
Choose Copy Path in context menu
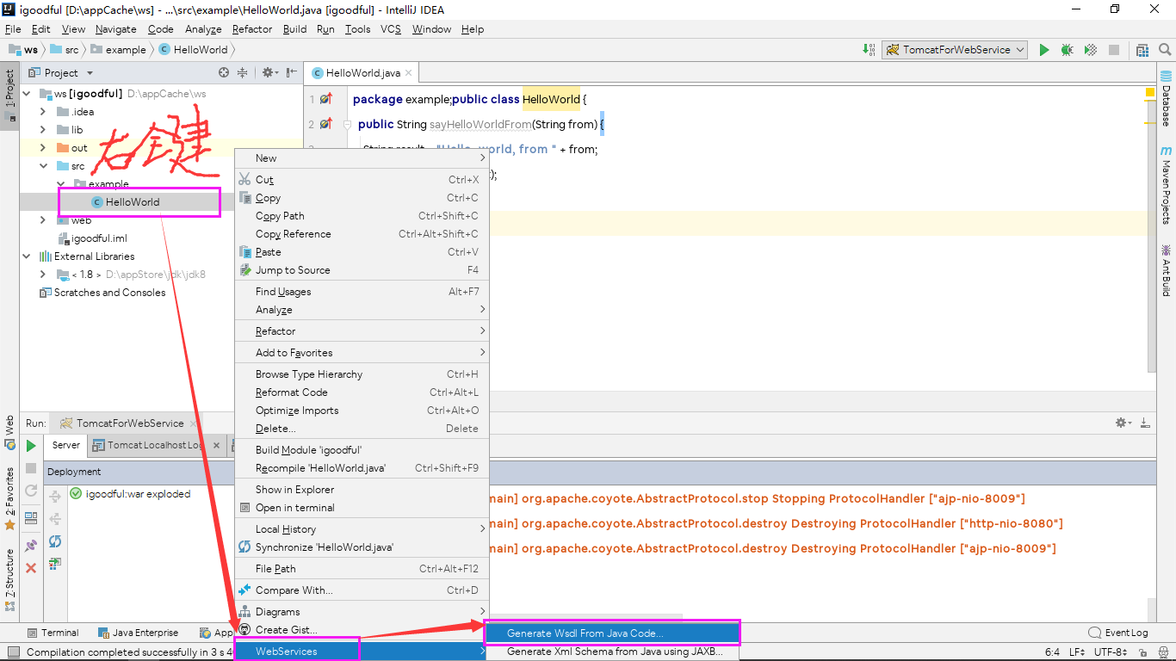(x=362, y=216)
